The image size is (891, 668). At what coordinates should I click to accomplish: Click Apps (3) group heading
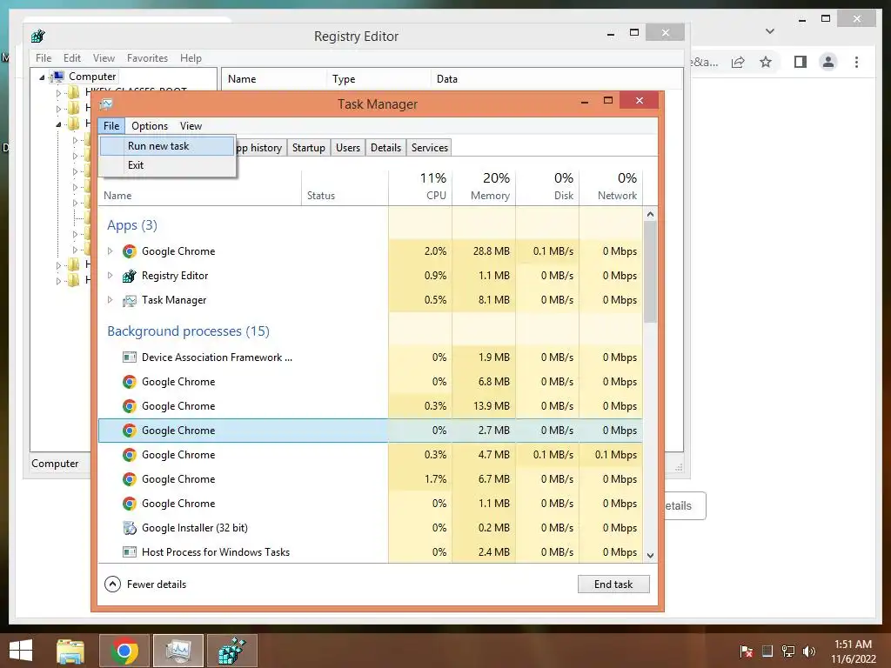[132, 225]
